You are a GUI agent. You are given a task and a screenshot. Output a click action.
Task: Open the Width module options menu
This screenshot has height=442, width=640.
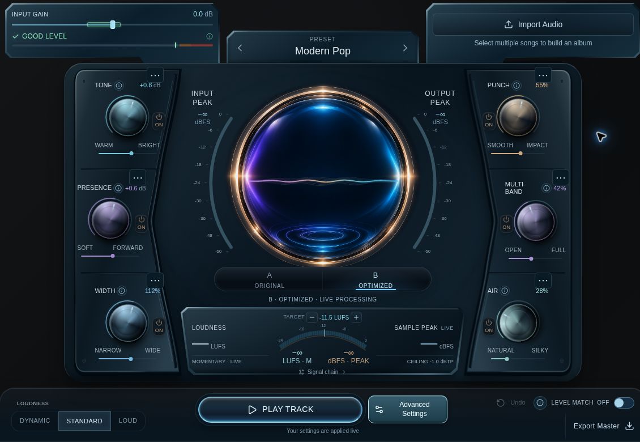155,280
